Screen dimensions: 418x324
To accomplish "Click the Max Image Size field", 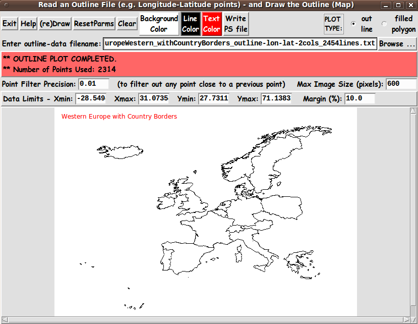I will pyautogui.click(x=401, y=84).
